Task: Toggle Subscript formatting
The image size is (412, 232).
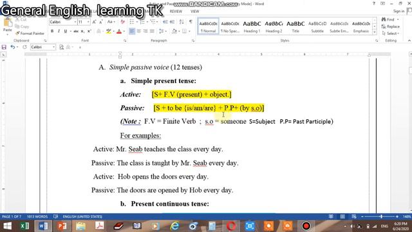Action: [82, 32]
